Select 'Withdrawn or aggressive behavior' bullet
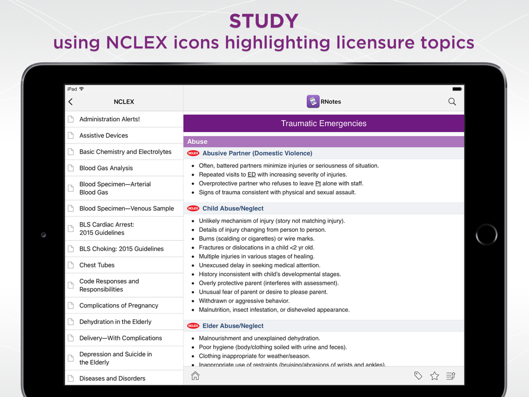Viewport: 529px width, 397px height. pos(244,301)
